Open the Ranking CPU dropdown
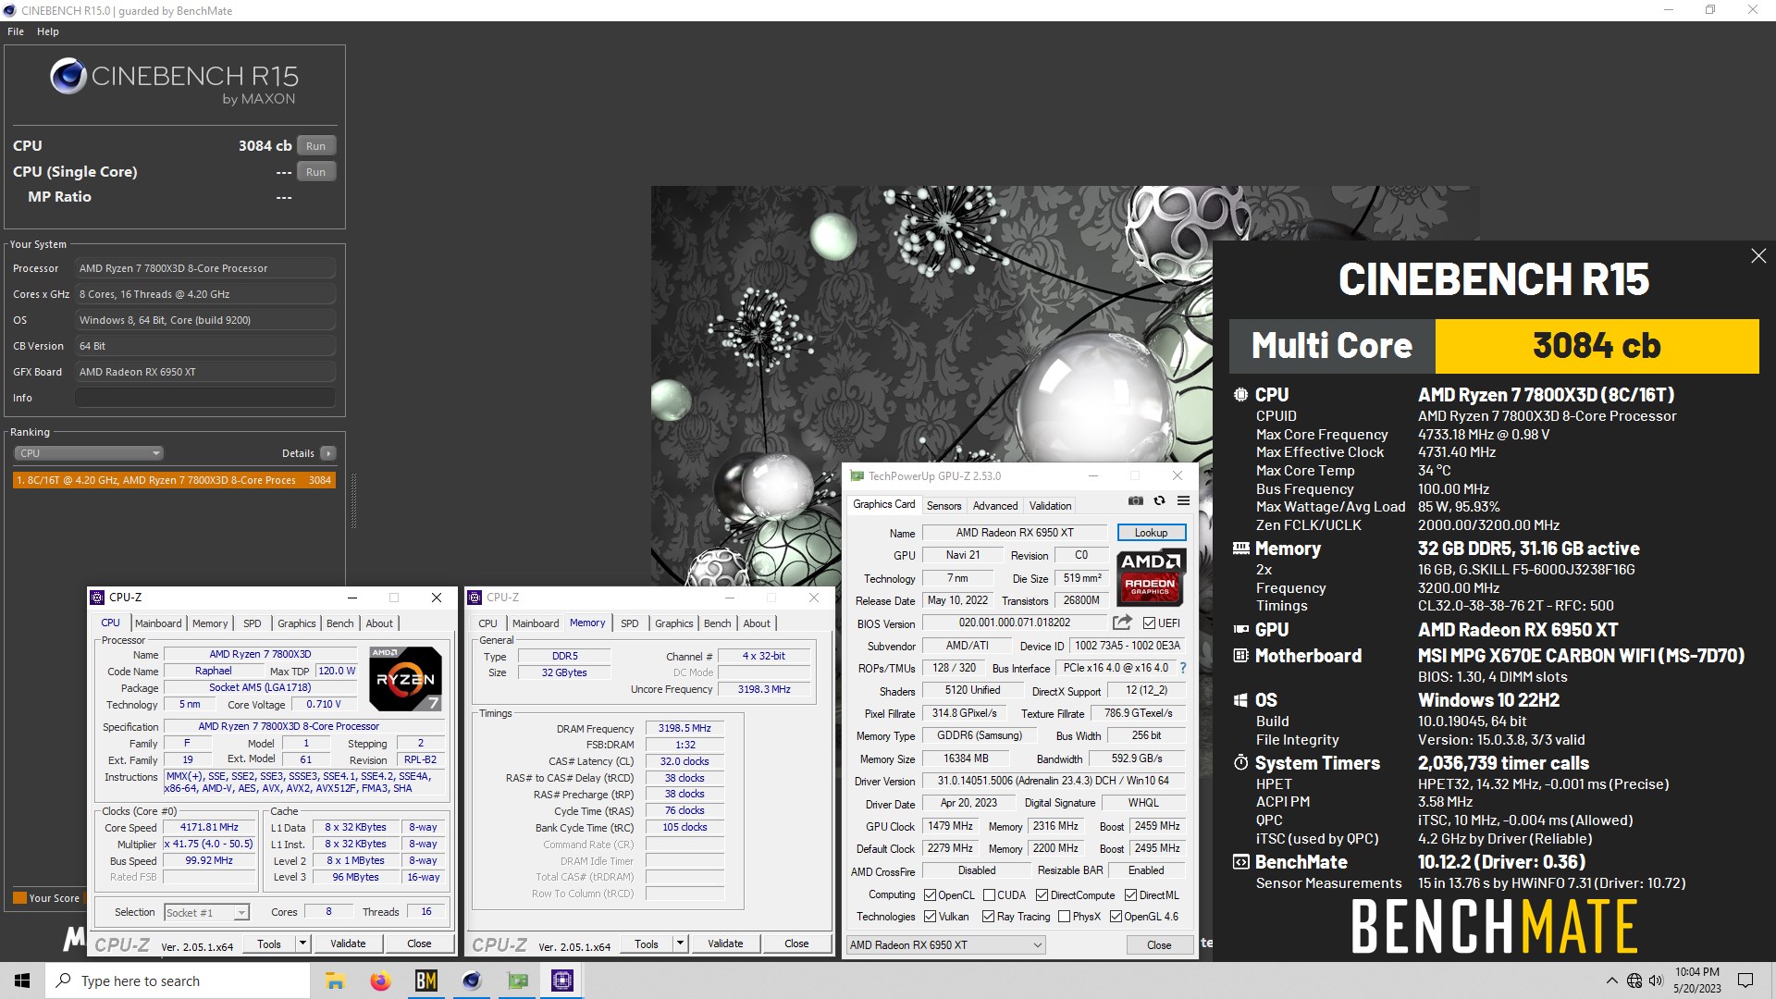1776x999 pixels. (x=89, y=453)
